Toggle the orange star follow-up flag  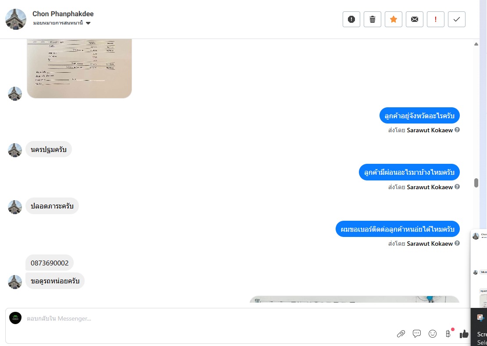coord(394,19)
